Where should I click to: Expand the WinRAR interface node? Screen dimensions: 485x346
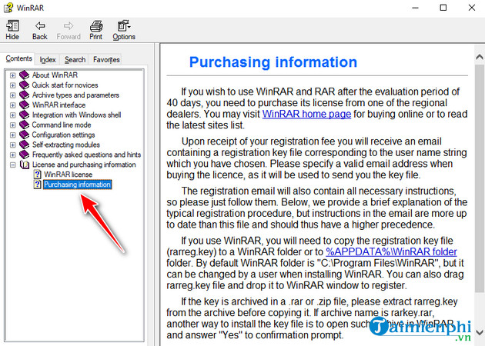[x=12, y=105]
